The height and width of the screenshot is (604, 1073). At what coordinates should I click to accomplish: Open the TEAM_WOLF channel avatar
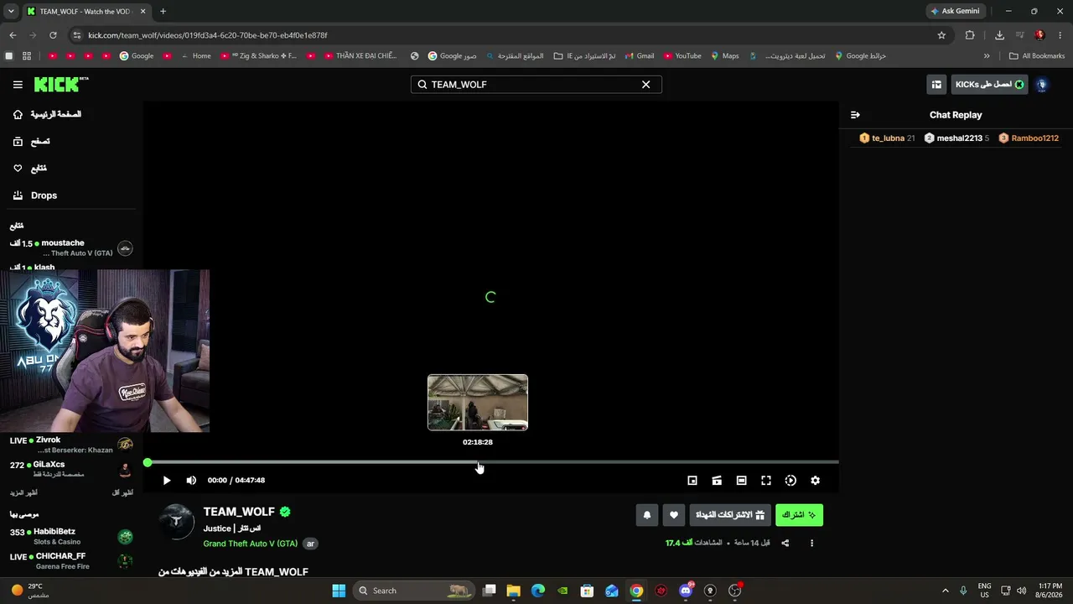click(176, 521)
